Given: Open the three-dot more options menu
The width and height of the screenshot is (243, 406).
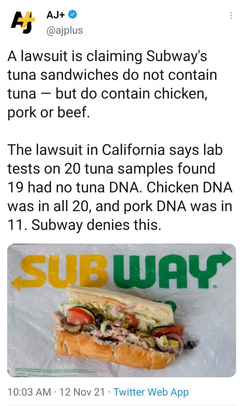Looking at the screenshot, I should click(x=231, y=15).
